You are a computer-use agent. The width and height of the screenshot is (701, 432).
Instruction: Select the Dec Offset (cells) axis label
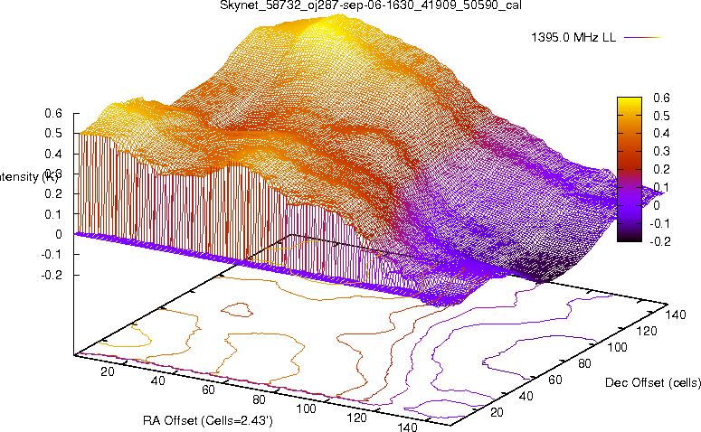[653, 382]
